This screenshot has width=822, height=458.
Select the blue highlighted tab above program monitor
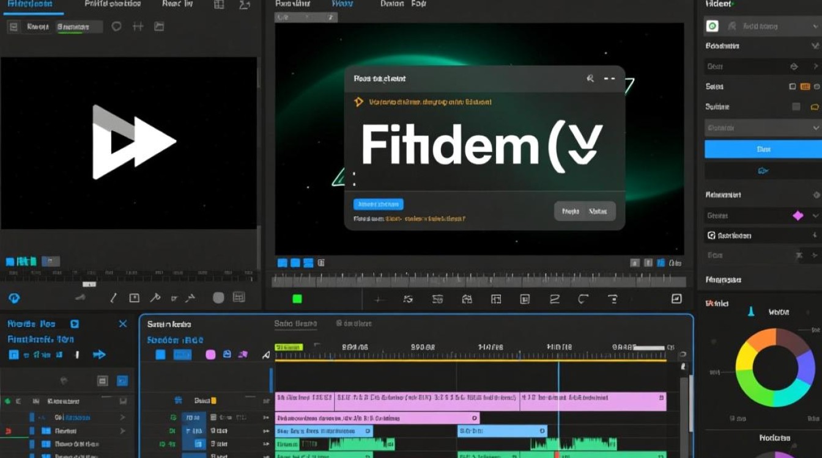click(x=343, y=4)
